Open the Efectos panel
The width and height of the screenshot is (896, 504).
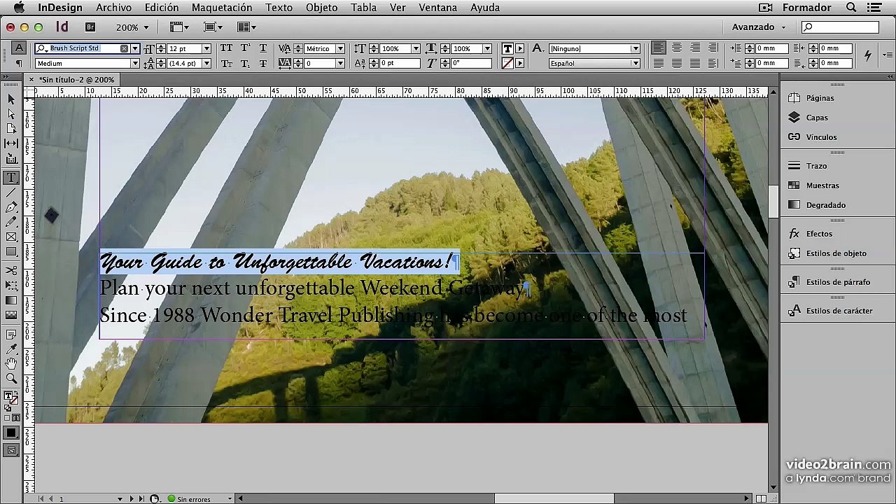tap(819, 234)
